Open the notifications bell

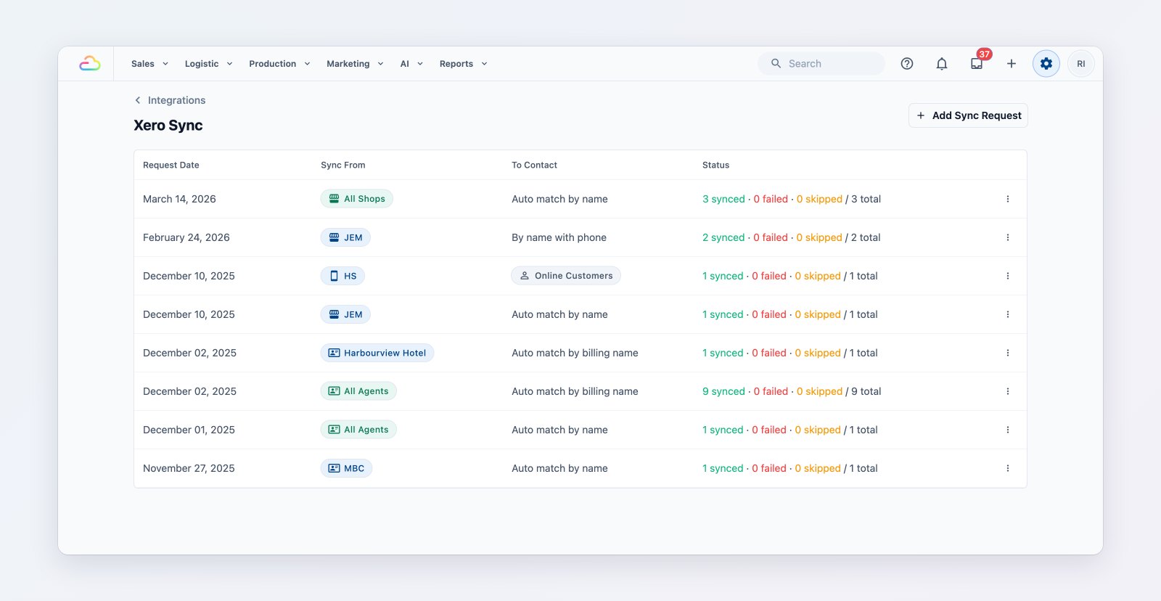click(942, 64)
